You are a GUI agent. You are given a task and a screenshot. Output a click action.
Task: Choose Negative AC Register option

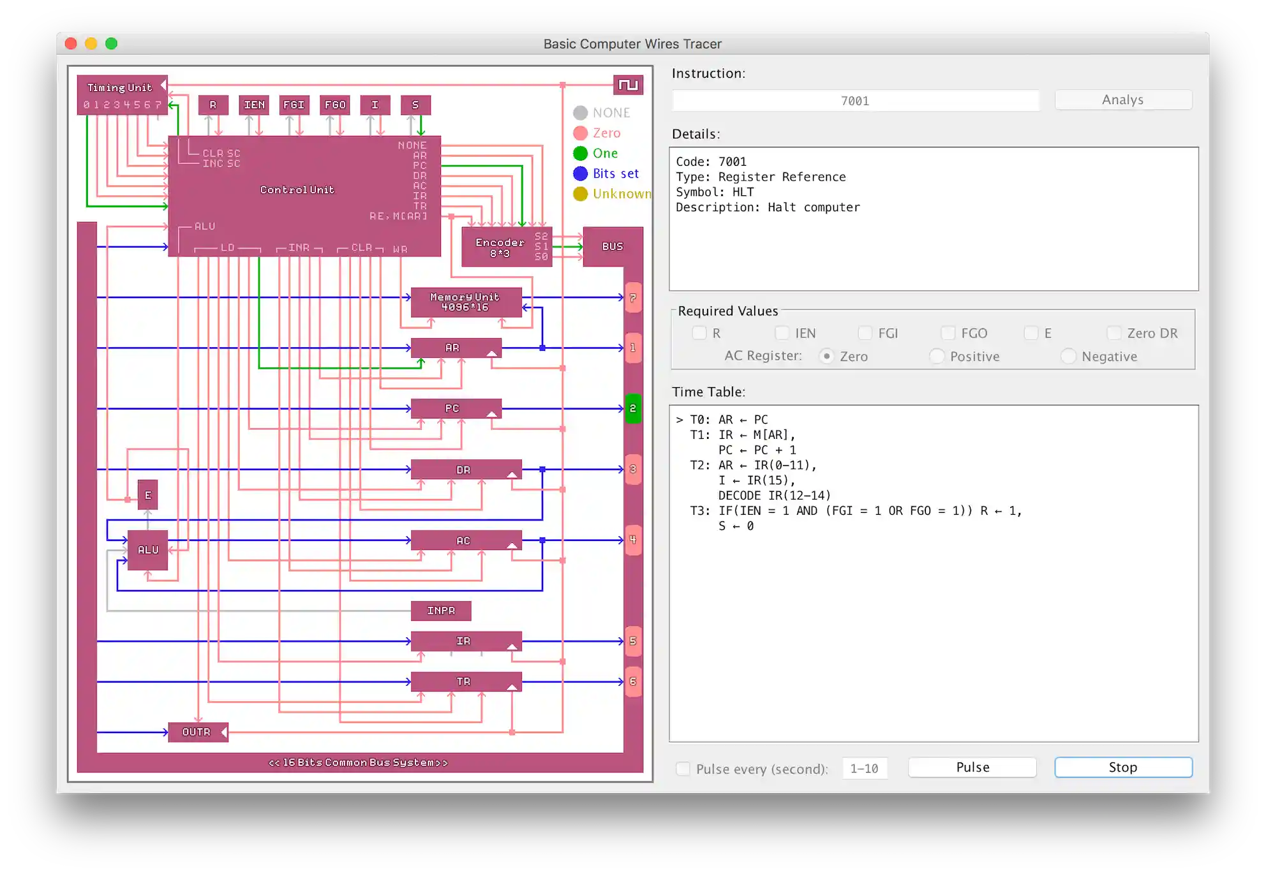coord(1069,356)
